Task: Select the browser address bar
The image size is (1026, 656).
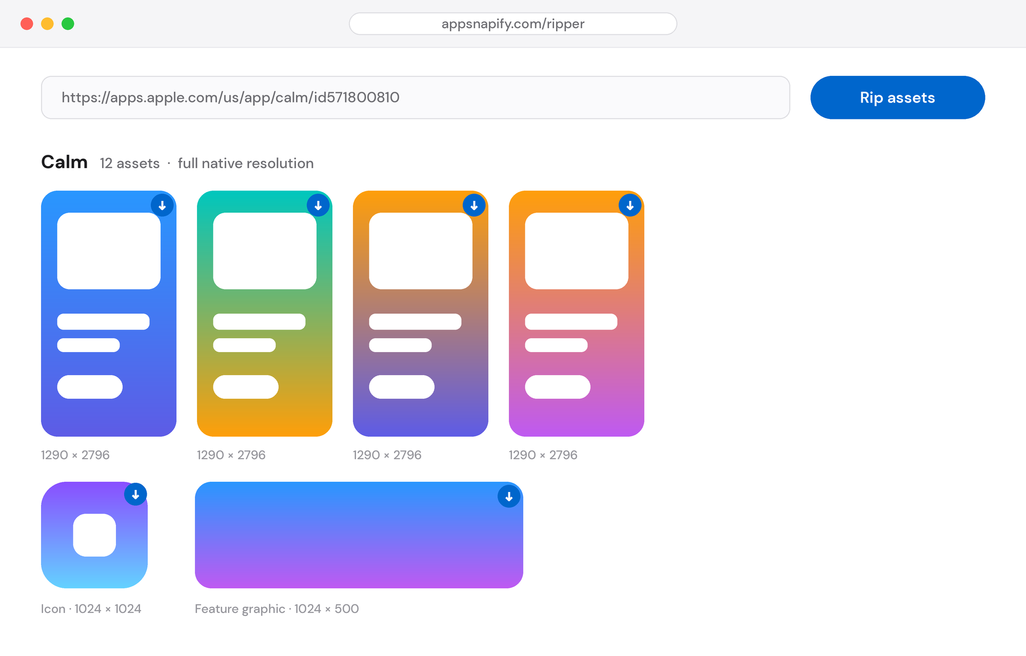Action: pos(513,24)
